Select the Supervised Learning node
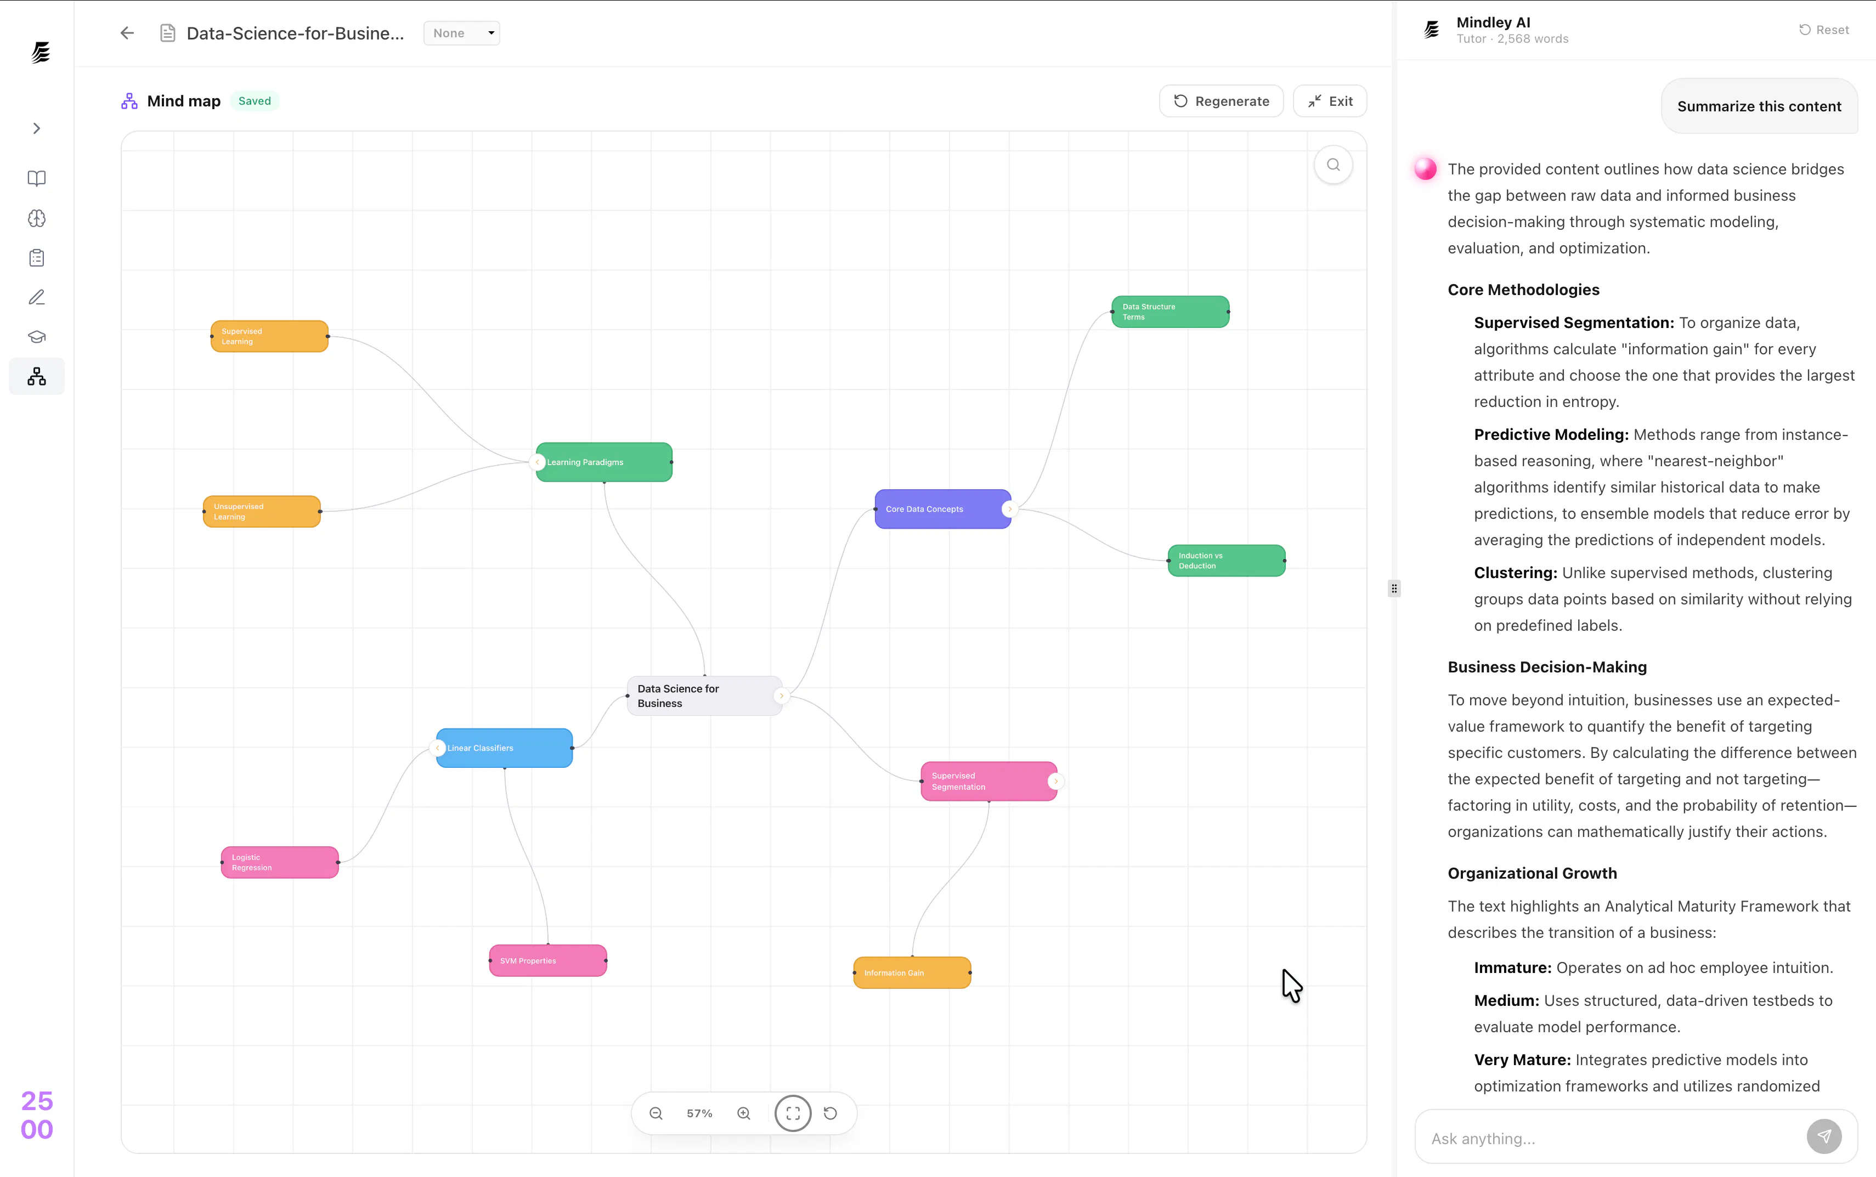The image size is (1876, 1177). coord(269,336)
